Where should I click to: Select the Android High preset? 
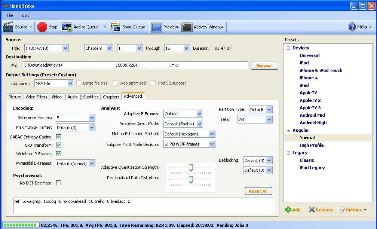[x=313, y=123]
